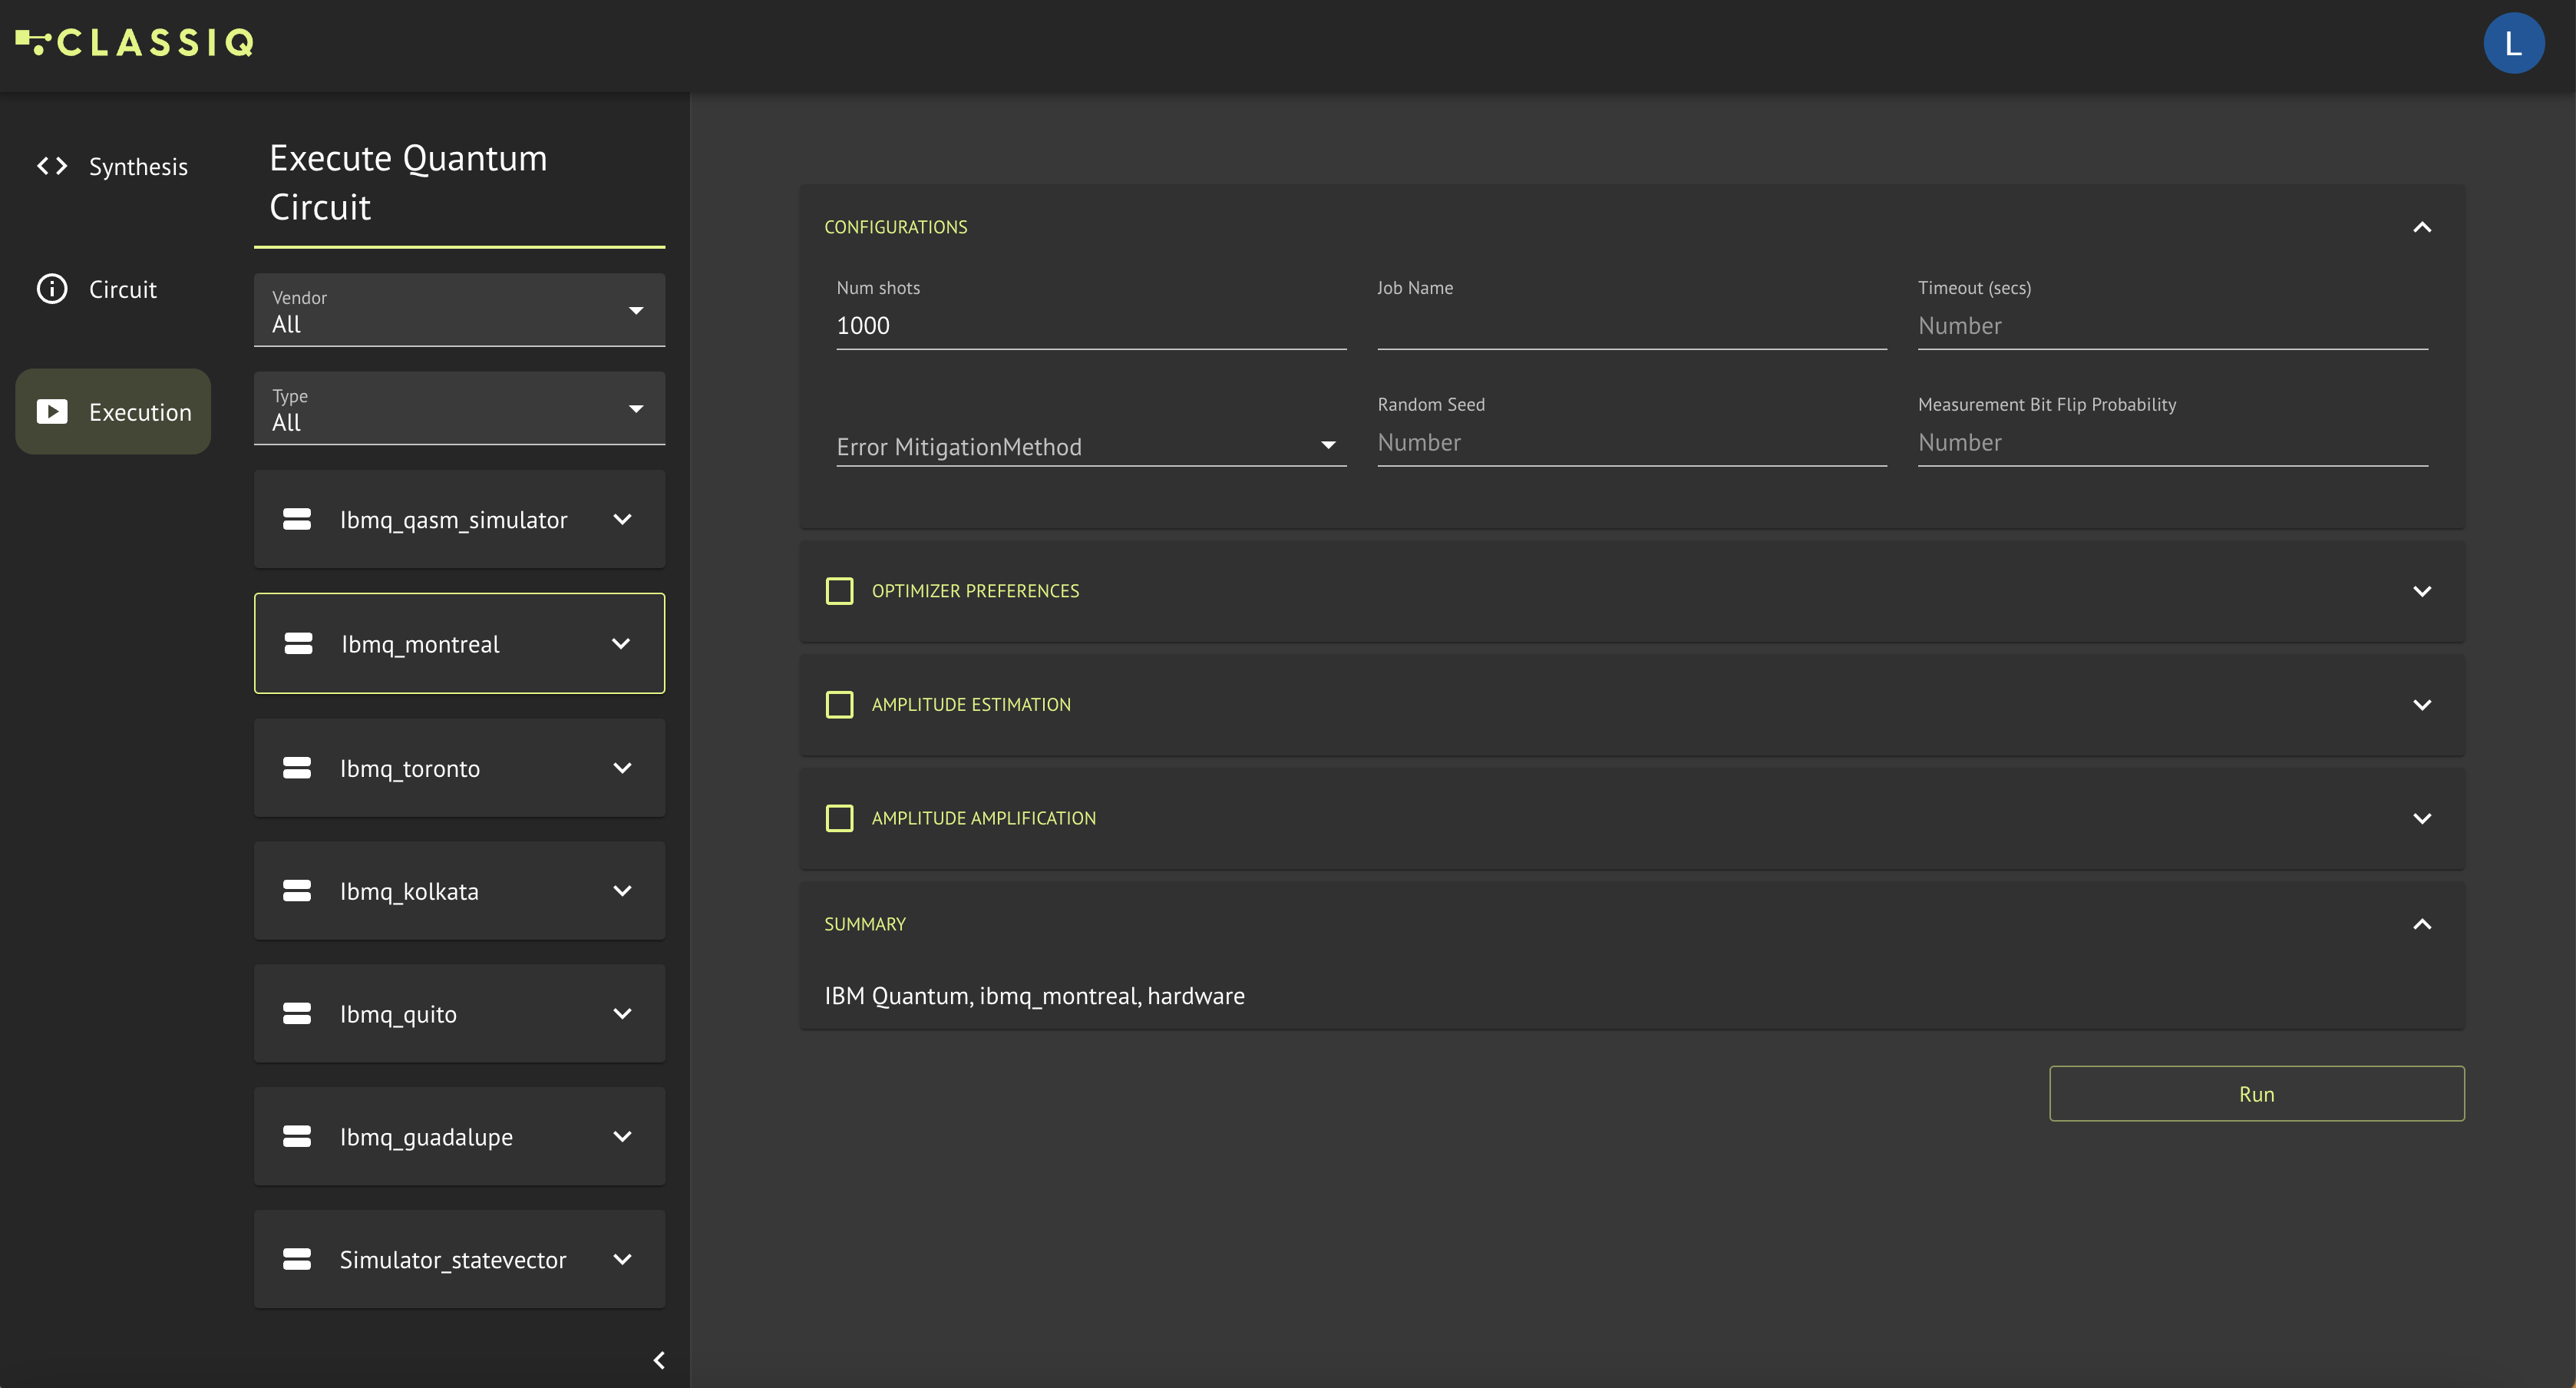Open the Error MitigationMethod dropdown

click(x=1091, y=446)
